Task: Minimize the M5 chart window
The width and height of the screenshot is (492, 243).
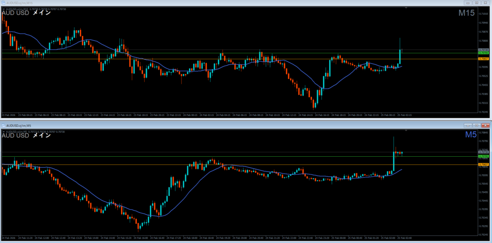Action: (468, 125)
